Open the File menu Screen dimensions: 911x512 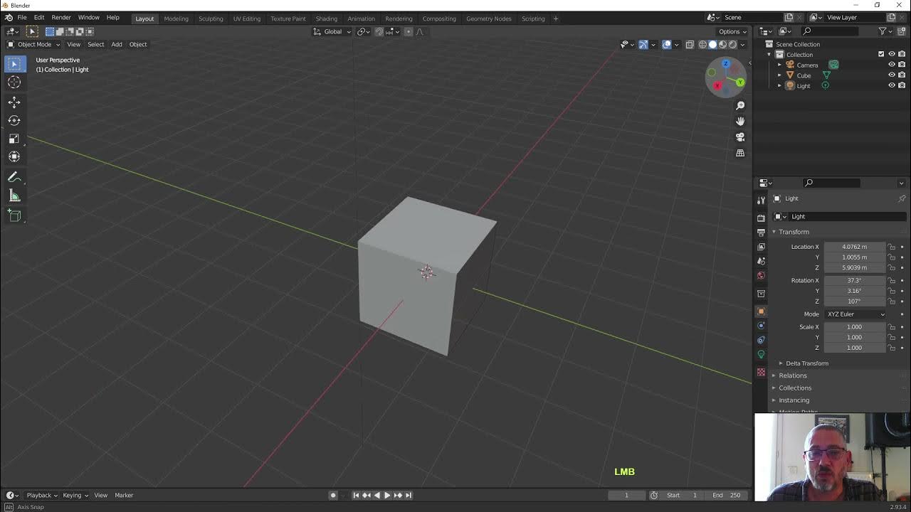pos(22,17)
